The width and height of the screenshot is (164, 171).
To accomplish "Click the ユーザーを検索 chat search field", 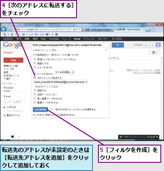I will (15, 102).
